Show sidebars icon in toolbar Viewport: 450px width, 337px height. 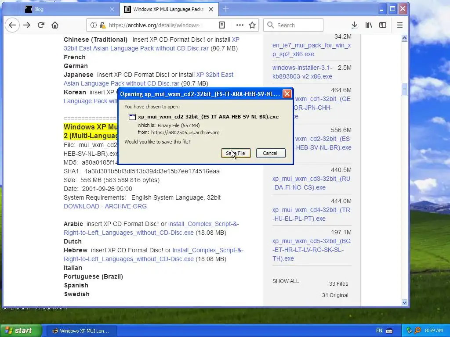383,25
